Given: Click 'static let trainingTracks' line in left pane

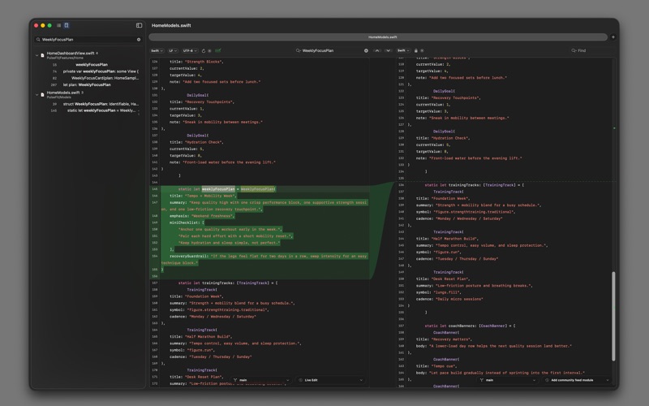Looking at the screenshot, I should 228,283.
